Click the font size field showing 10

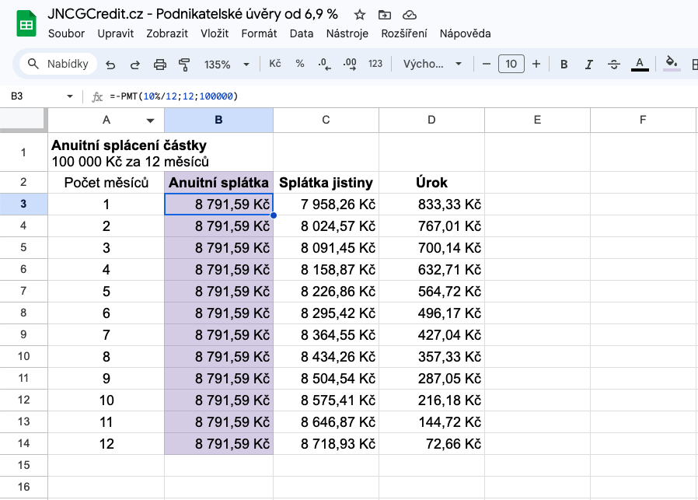coord(511,64)
